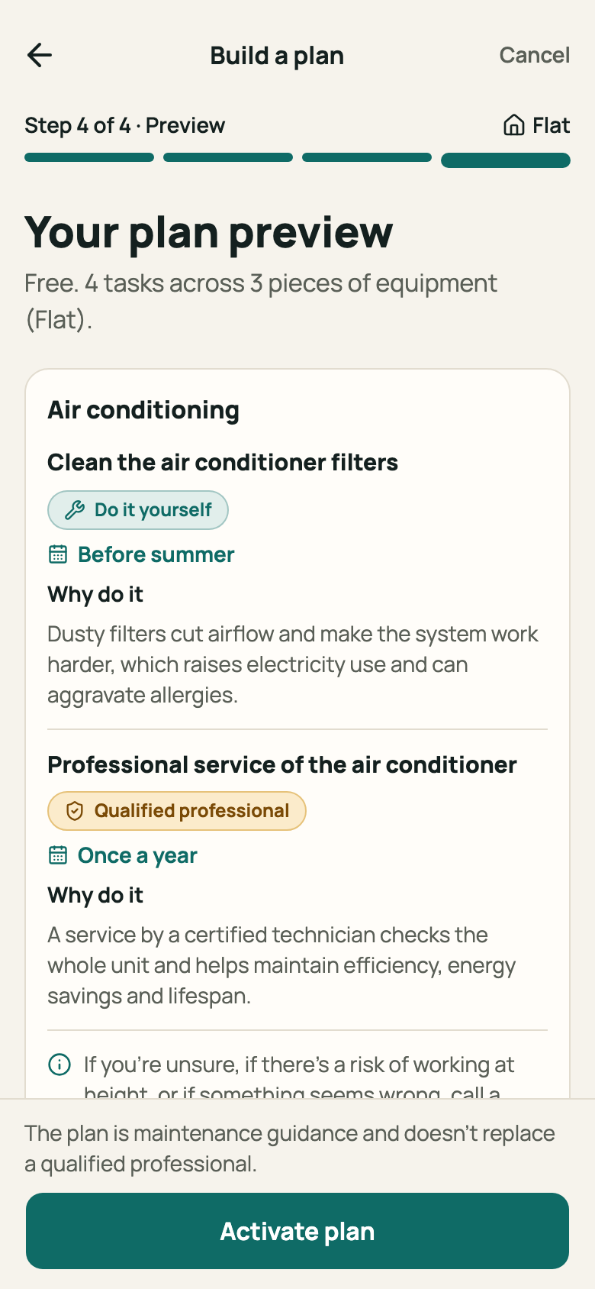The width and height of the screenshot is (595, 1289).
Task: Click the wrench icon in Do it yourself badge
Action: pyautogui.click(x=75, y=510)
